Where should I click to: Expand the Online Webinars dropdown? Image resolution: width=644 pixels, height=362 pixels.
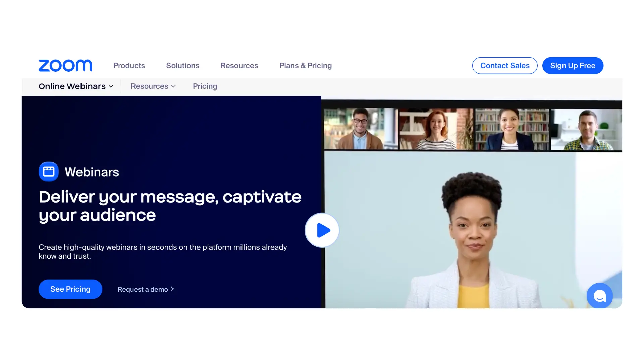pyautogui.click(x=76, y=86)
